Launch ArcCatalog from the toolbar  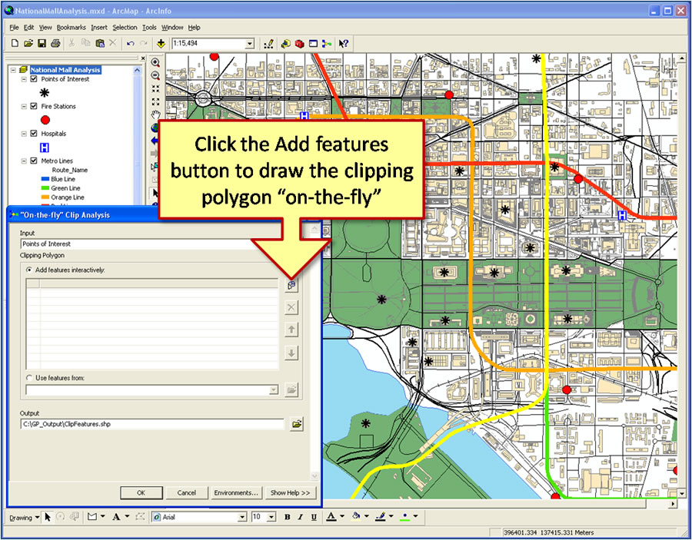286,43
